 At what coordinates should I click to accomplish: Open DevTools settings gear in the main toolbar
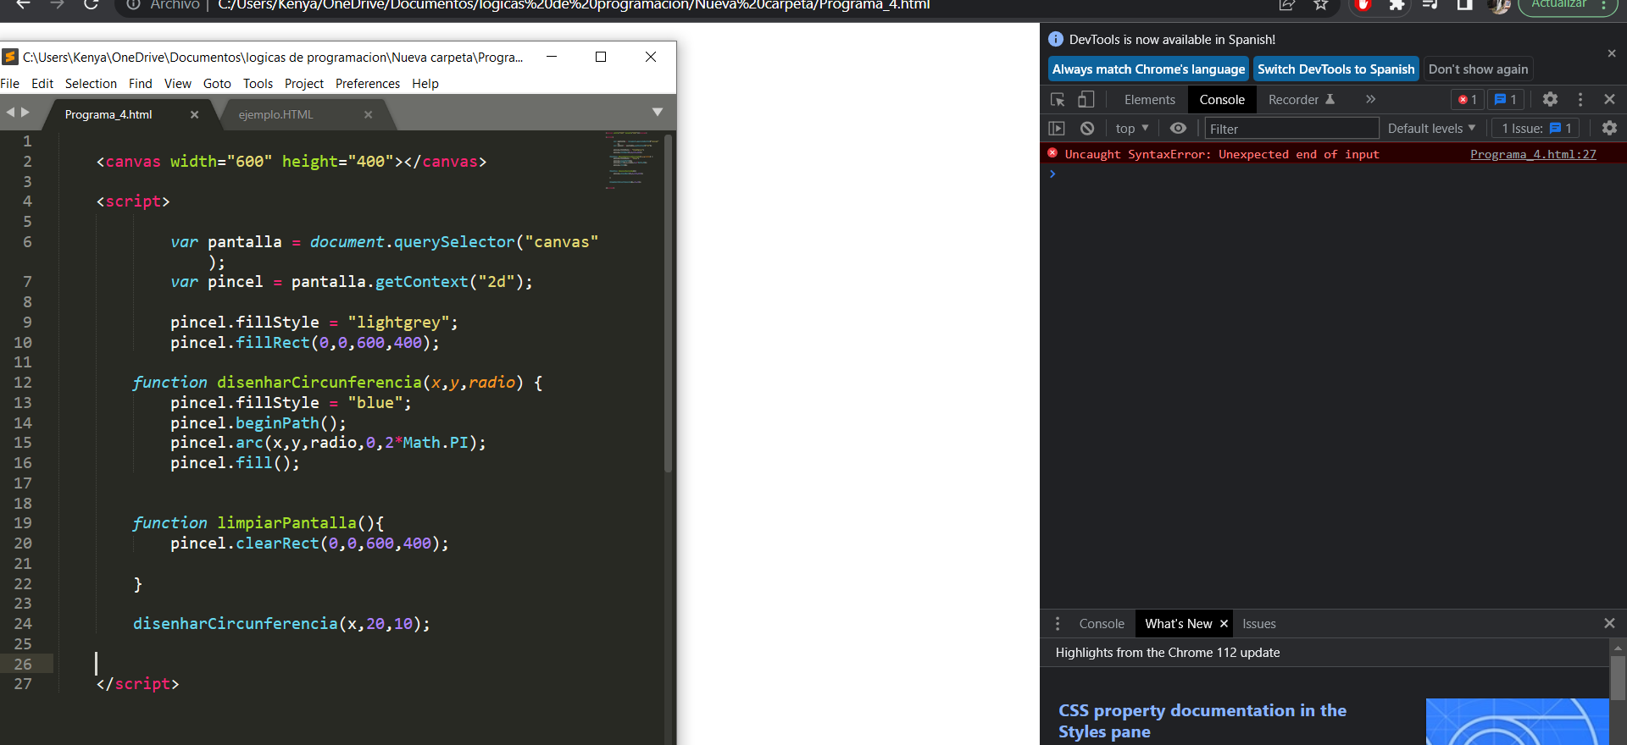click(x=1550, y=99)
